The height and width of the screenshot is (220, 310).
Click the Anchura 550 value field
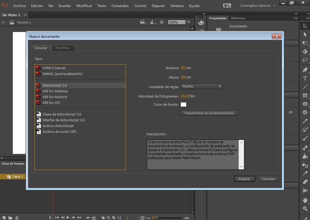pyautogui.click(x=183, y=68)
